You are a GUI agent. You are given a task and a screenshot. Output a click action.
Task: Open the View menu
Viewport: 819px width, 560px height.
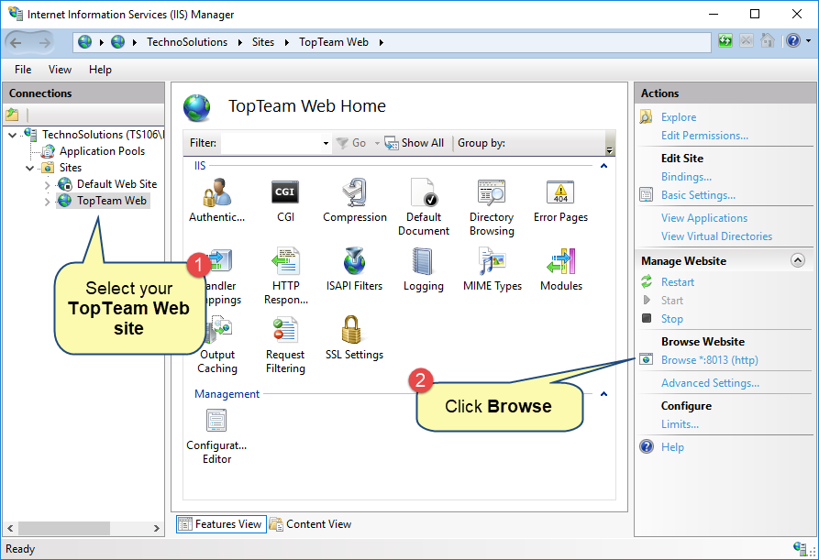point(60,70)
